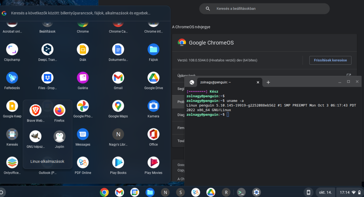Open Google Calendar from the shelf
Image resolution: width=364 pixels, height=197 pixels.
135,192
